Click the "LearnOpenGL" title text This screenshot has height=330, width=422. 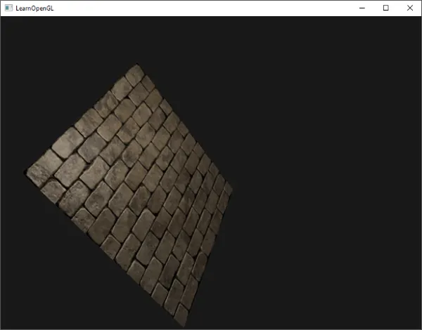pos(34,8)
